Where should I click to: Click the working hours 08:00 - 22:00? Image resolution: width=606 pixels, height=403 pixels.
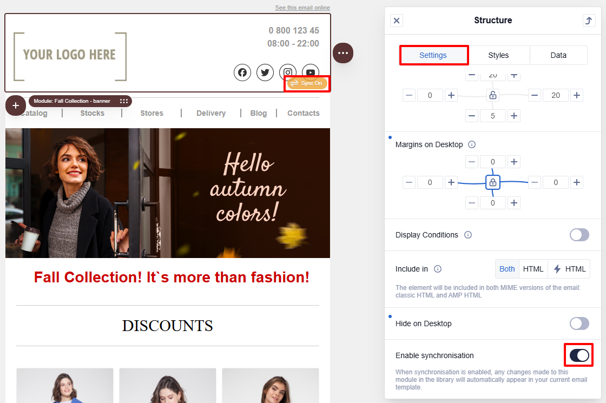293,44
